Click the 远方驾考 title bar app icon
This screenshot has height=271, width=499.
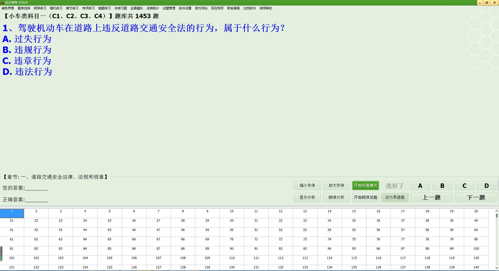(2, 3)
